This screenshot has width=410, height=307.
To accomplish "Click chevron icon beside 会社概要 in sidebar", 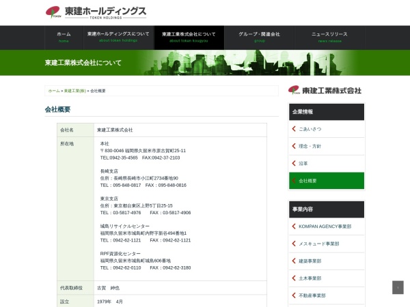I will [x=294, y=180].
